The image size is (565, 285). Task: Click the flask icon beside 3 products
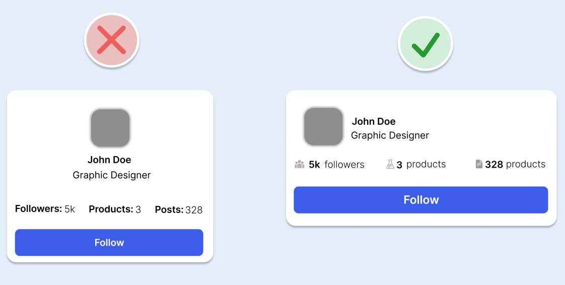click(390, 164)
